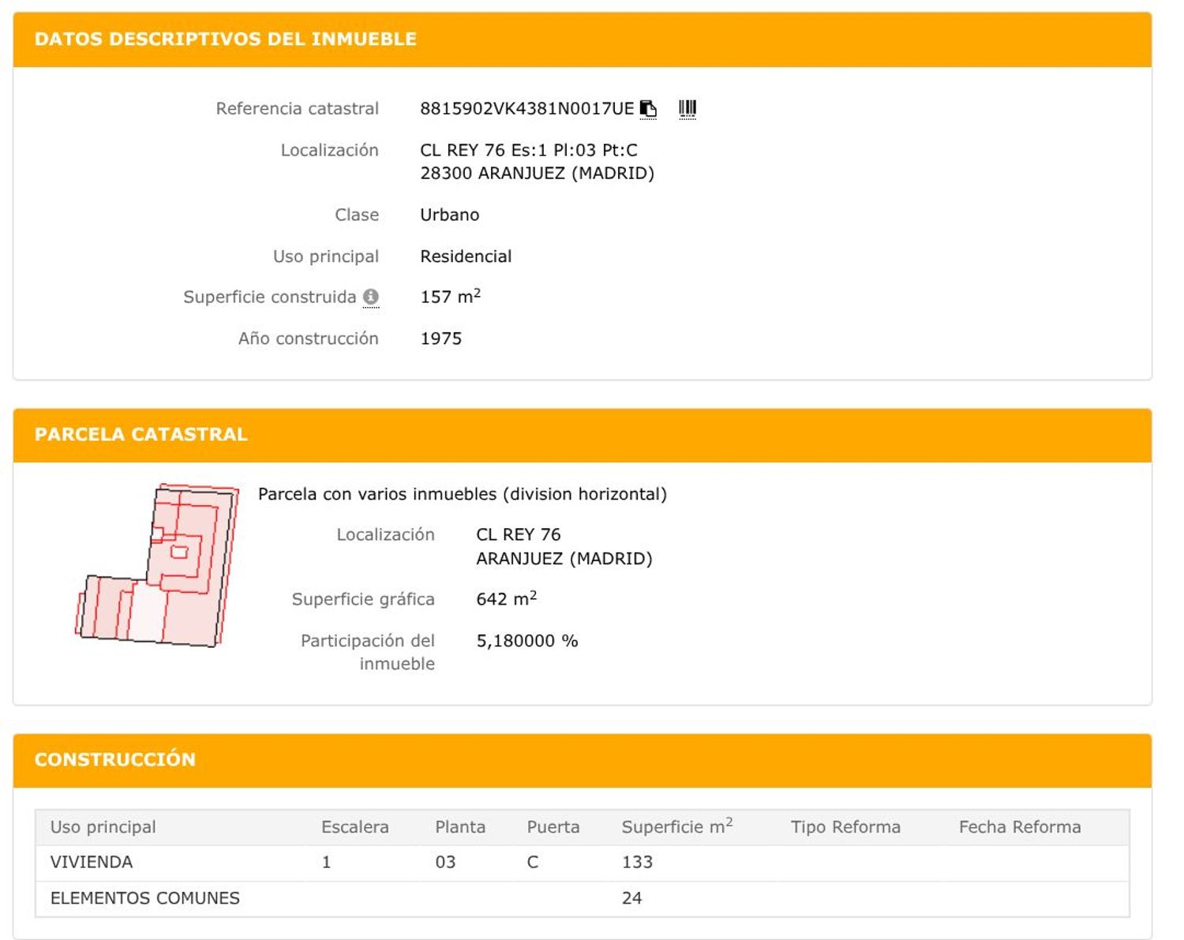Viewport: 1184px width, 940px height.
Task: Click the Escalera column header
Action: click(354, 827)
